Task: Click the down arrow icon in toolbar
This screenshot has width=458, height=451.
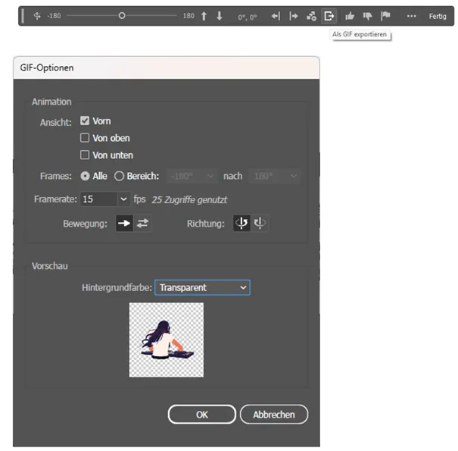Action: click(220, 15)
